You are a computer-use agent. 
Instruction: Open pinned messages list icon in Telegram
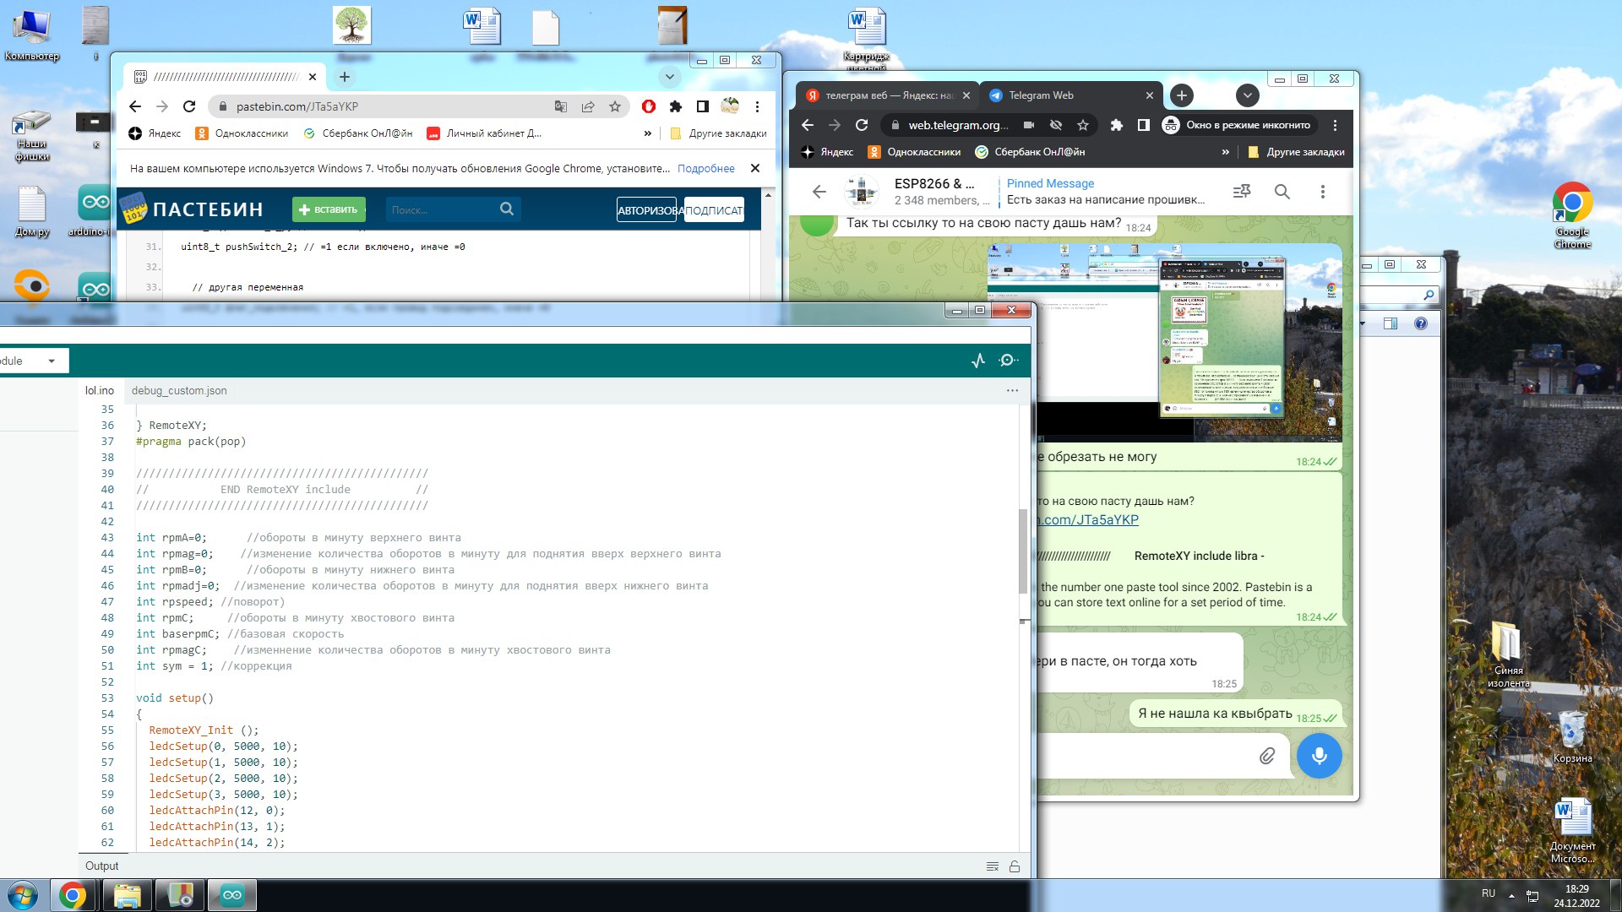[1241, 192]
